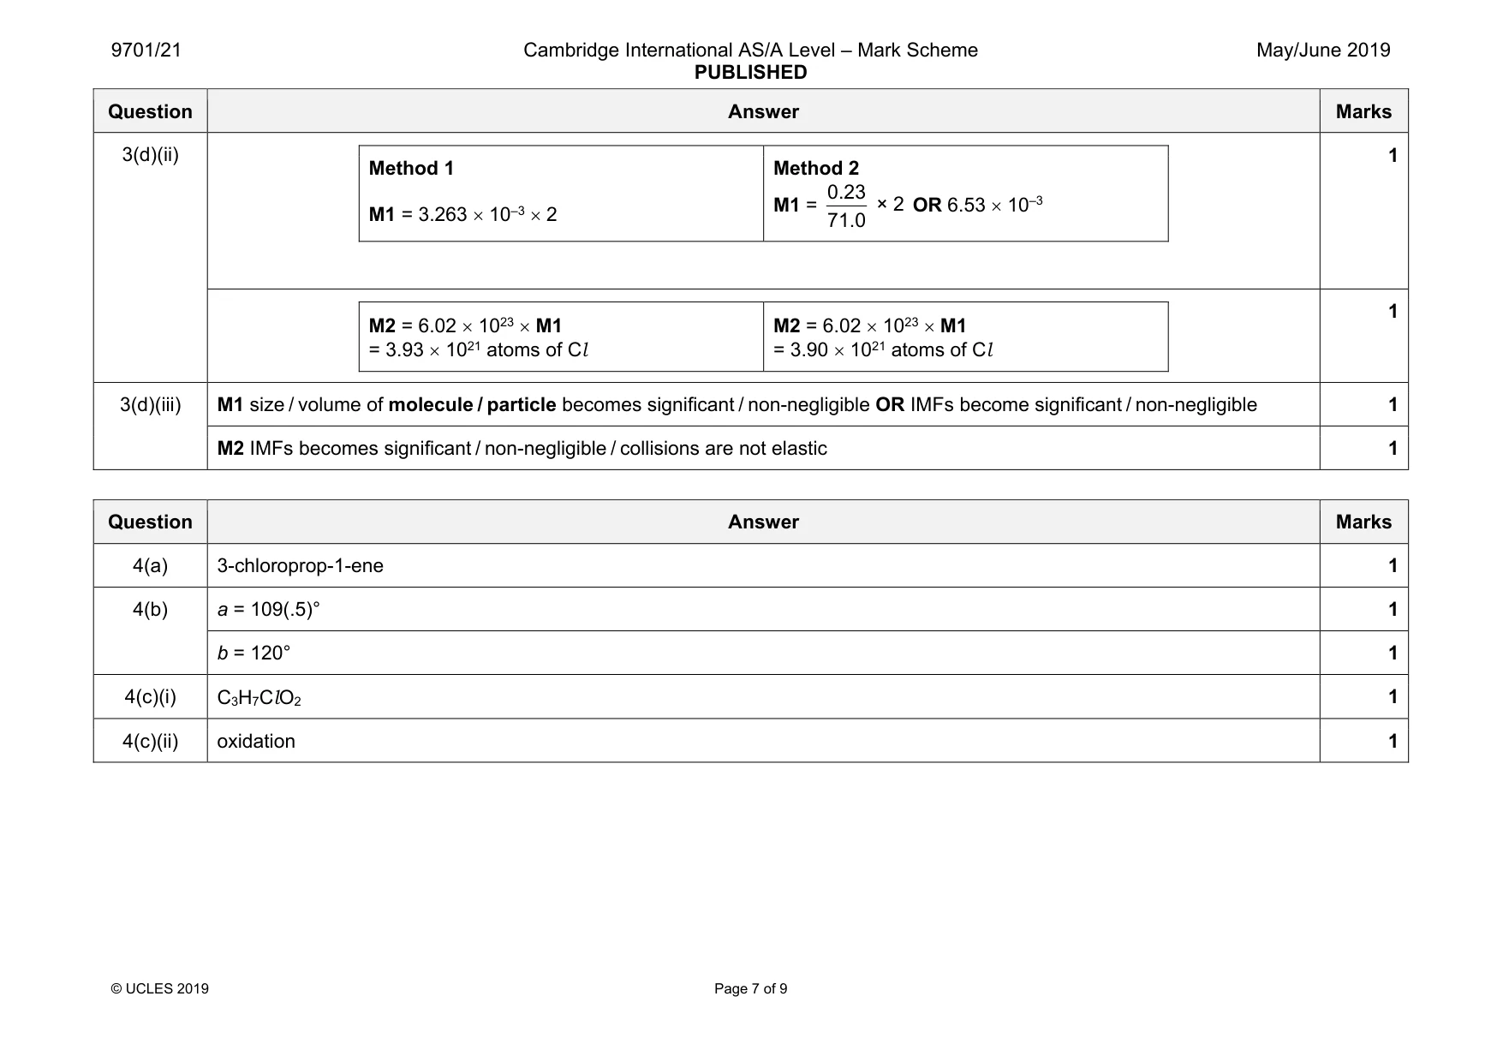Click the value "6.53 × 10–3"
Image resolution: width=1503 pixels, height=1062 pixels.
994,205
